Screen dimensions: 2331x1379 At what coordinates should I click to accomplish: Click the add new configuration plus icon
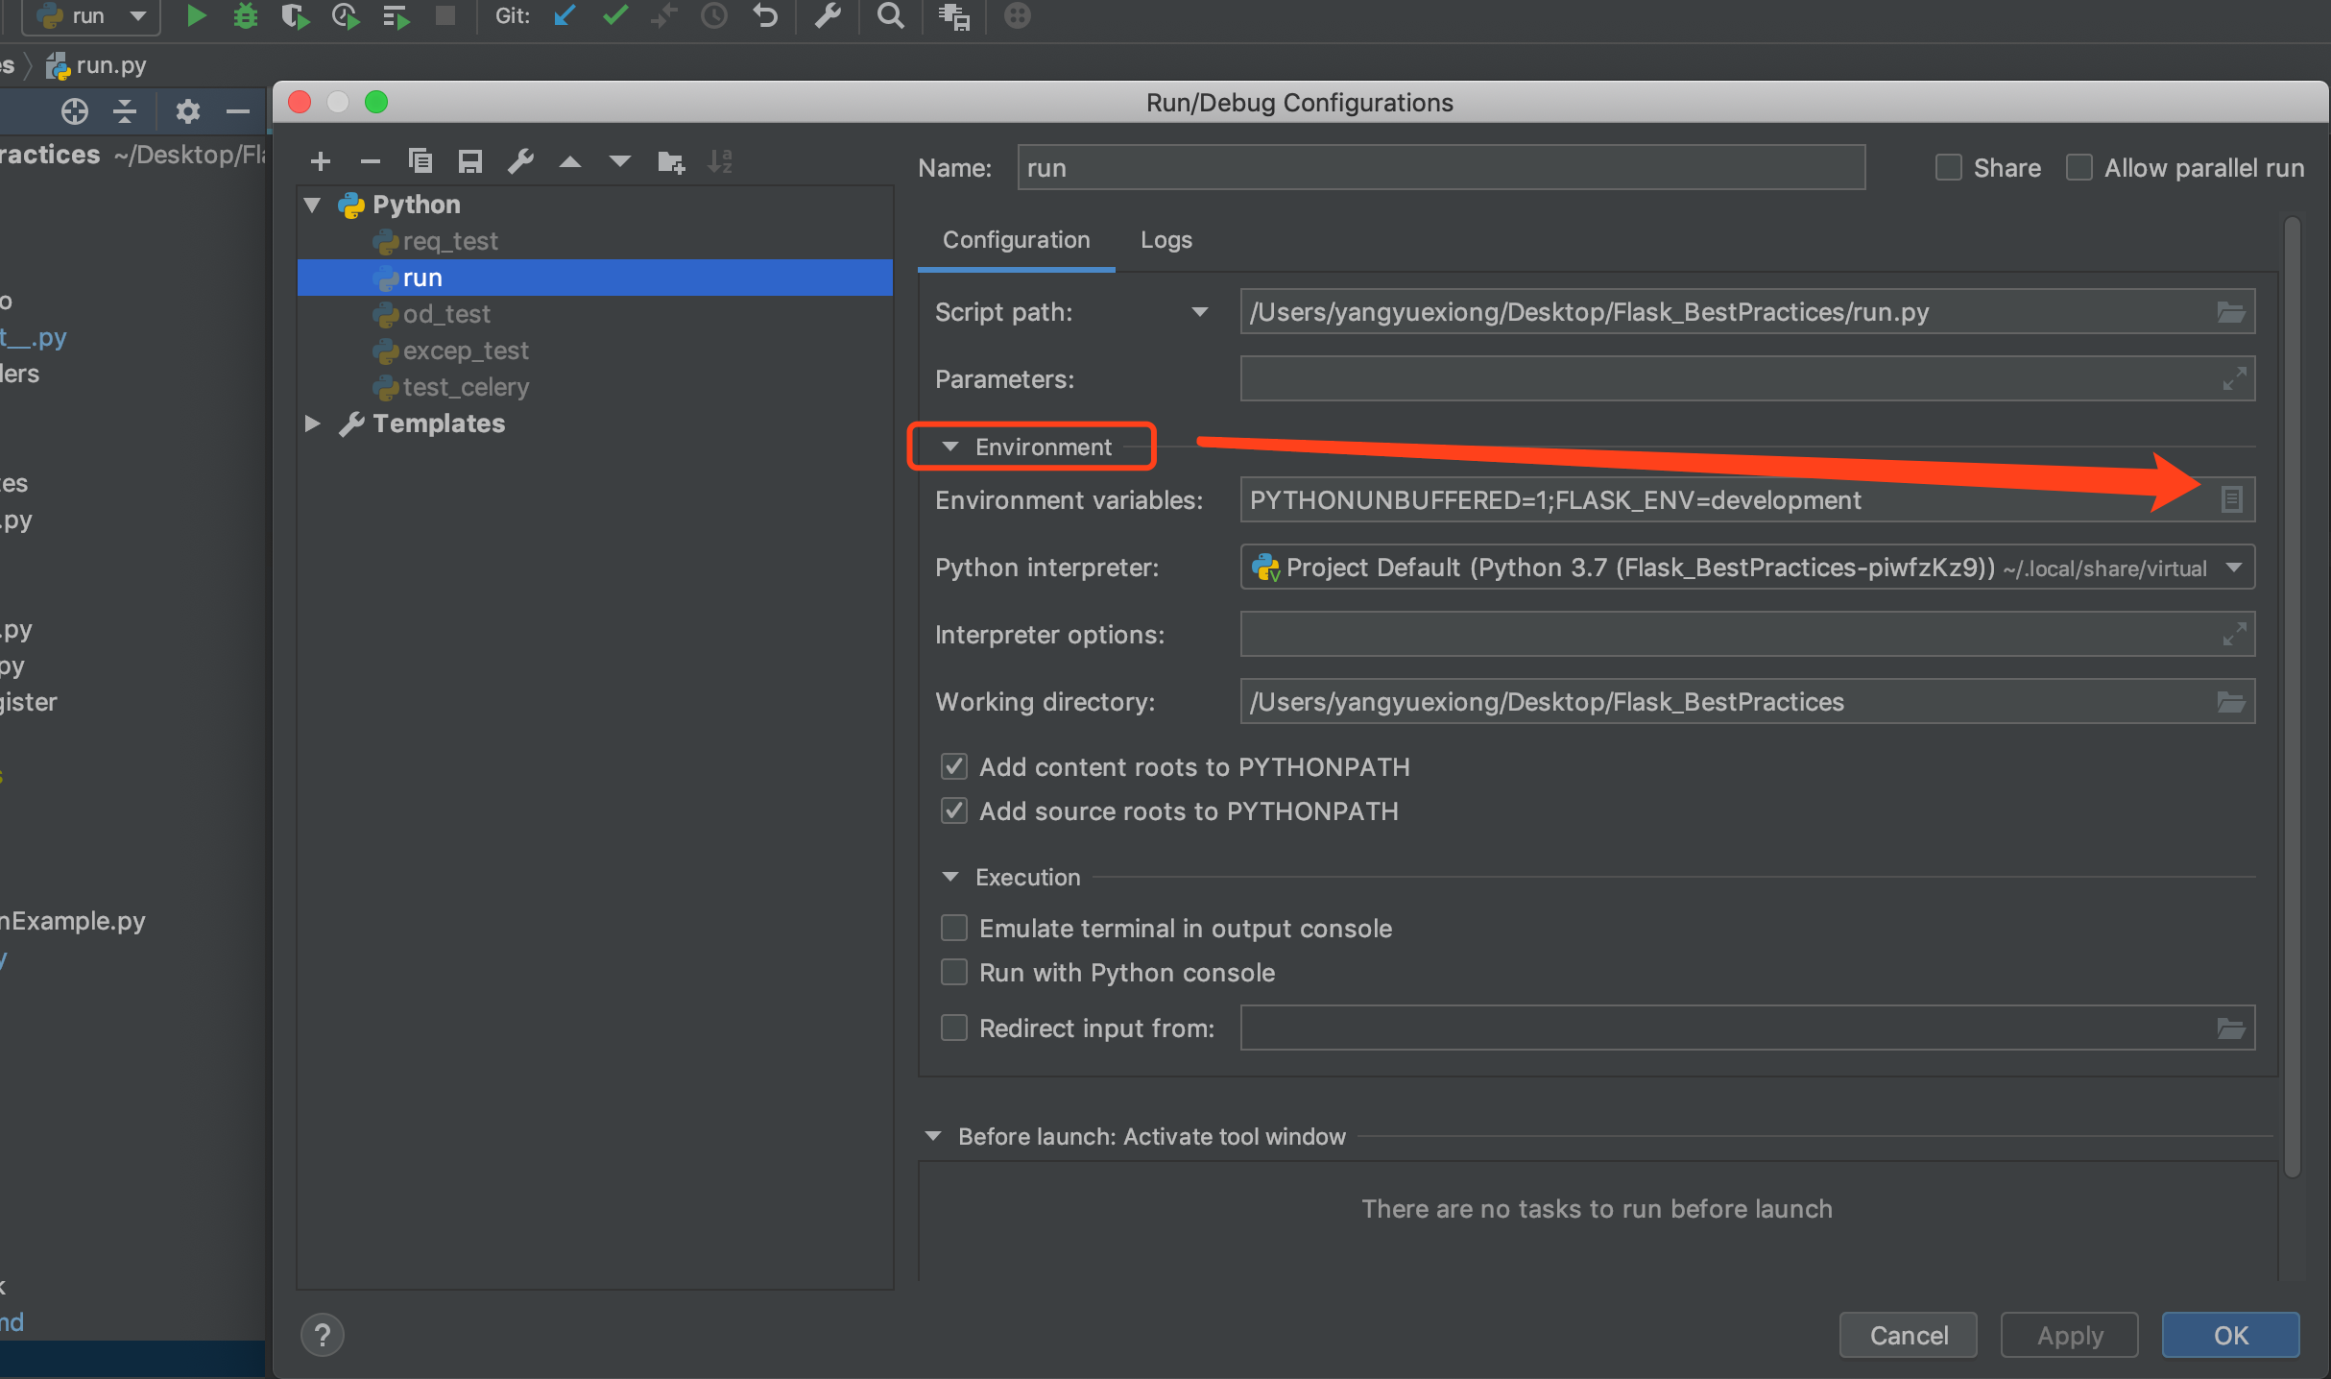(x=321, y=161)
